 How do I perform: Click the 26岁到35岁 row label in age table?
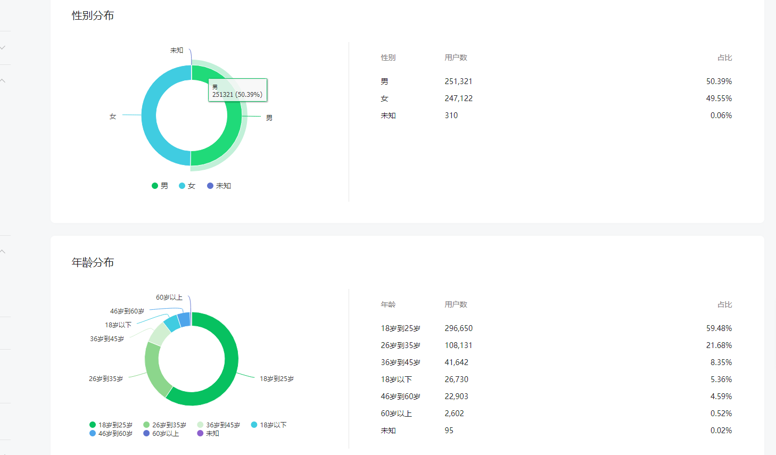(401, 345)
